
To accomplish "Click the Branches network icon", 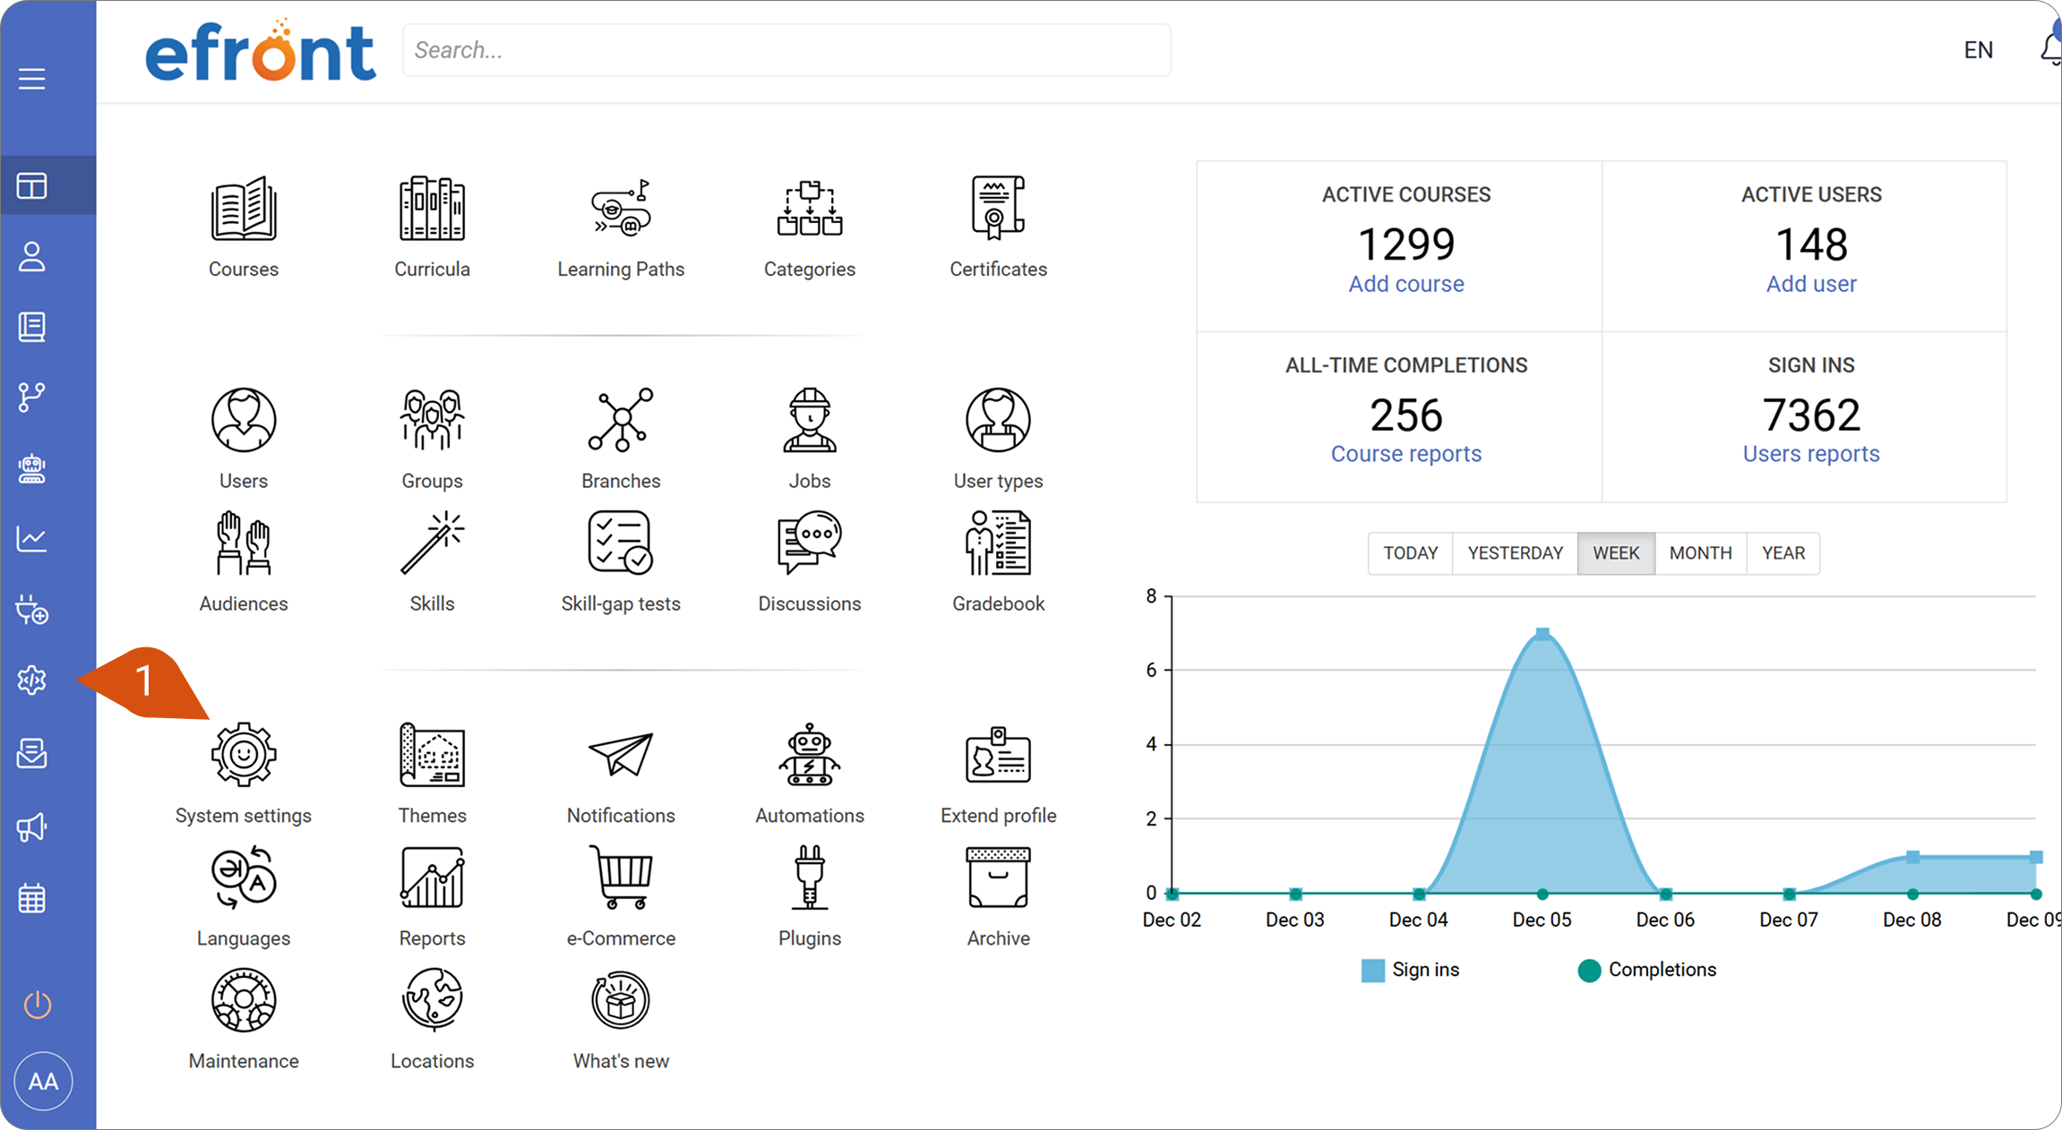I will (621, 420).
